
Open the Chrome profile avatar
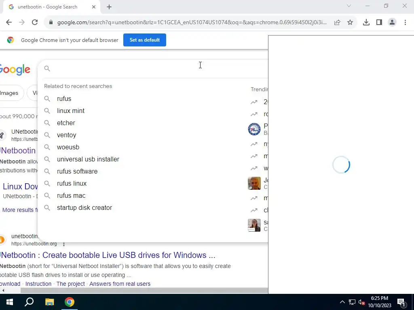pyautogui.click(x=392, y=23)
